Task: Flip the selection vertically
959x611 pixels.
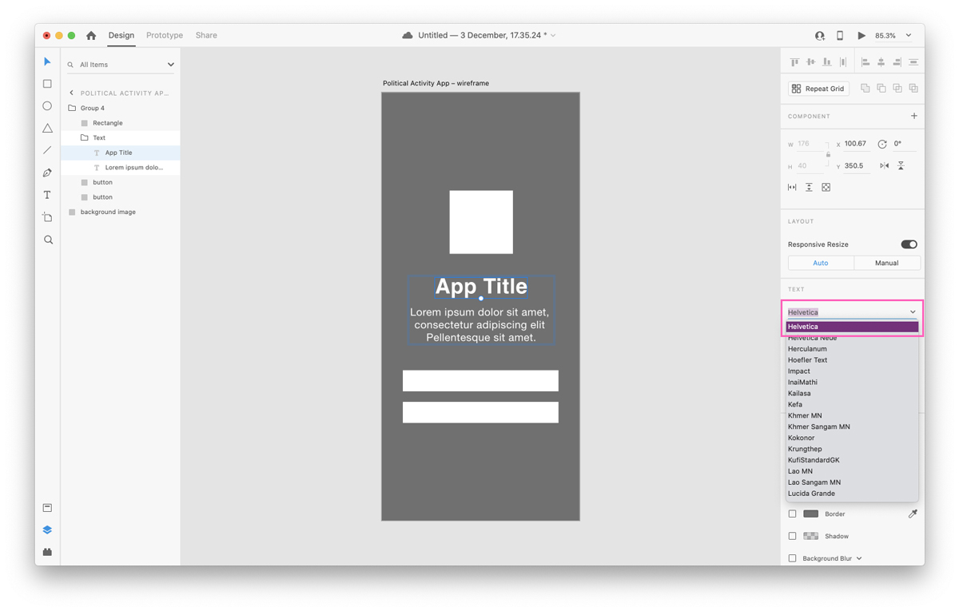Action: (901, 165)
